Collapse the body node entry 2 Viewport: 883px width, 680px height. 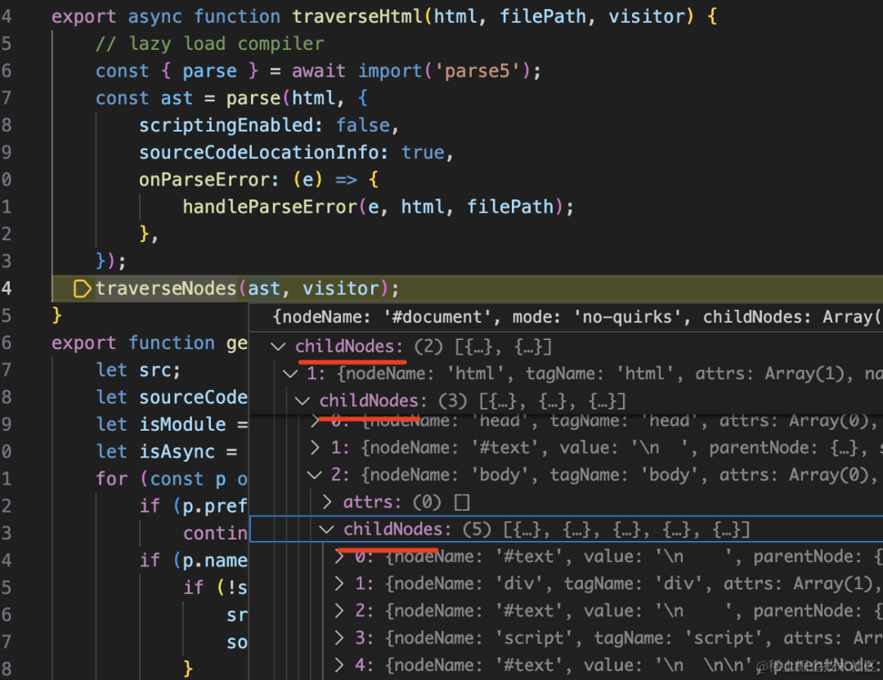click(314, 475)
